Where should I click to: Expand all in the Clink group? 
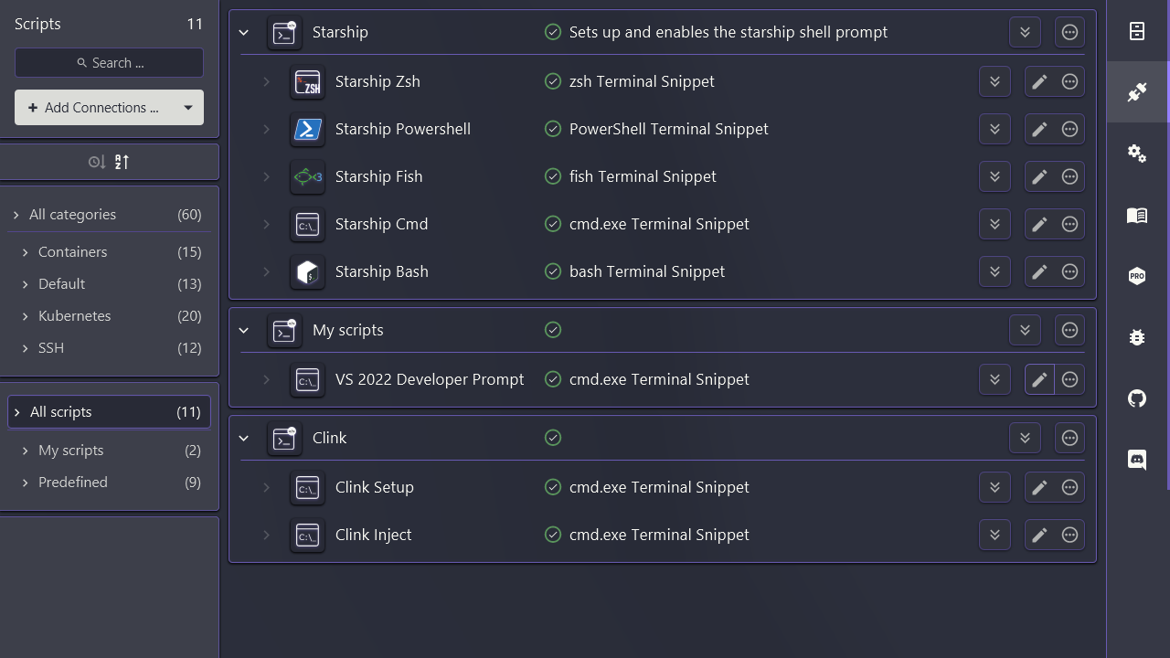point(1025,438)
